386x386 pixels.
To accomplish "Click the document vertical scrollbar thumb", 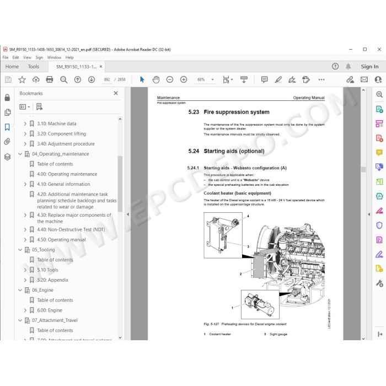I will pyautogui.click(x=363, y=169).
